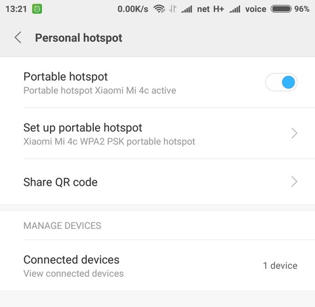Tap the Wi-Fi hotspot status icon

[x=159, y=9]
